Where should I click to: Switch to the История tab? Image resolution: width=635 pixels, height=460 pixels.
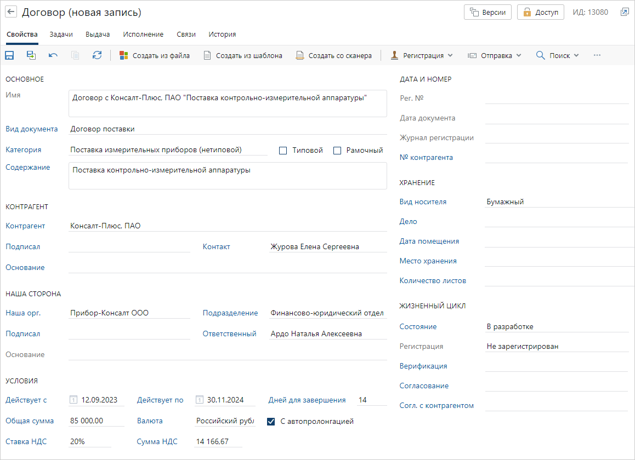222,34
